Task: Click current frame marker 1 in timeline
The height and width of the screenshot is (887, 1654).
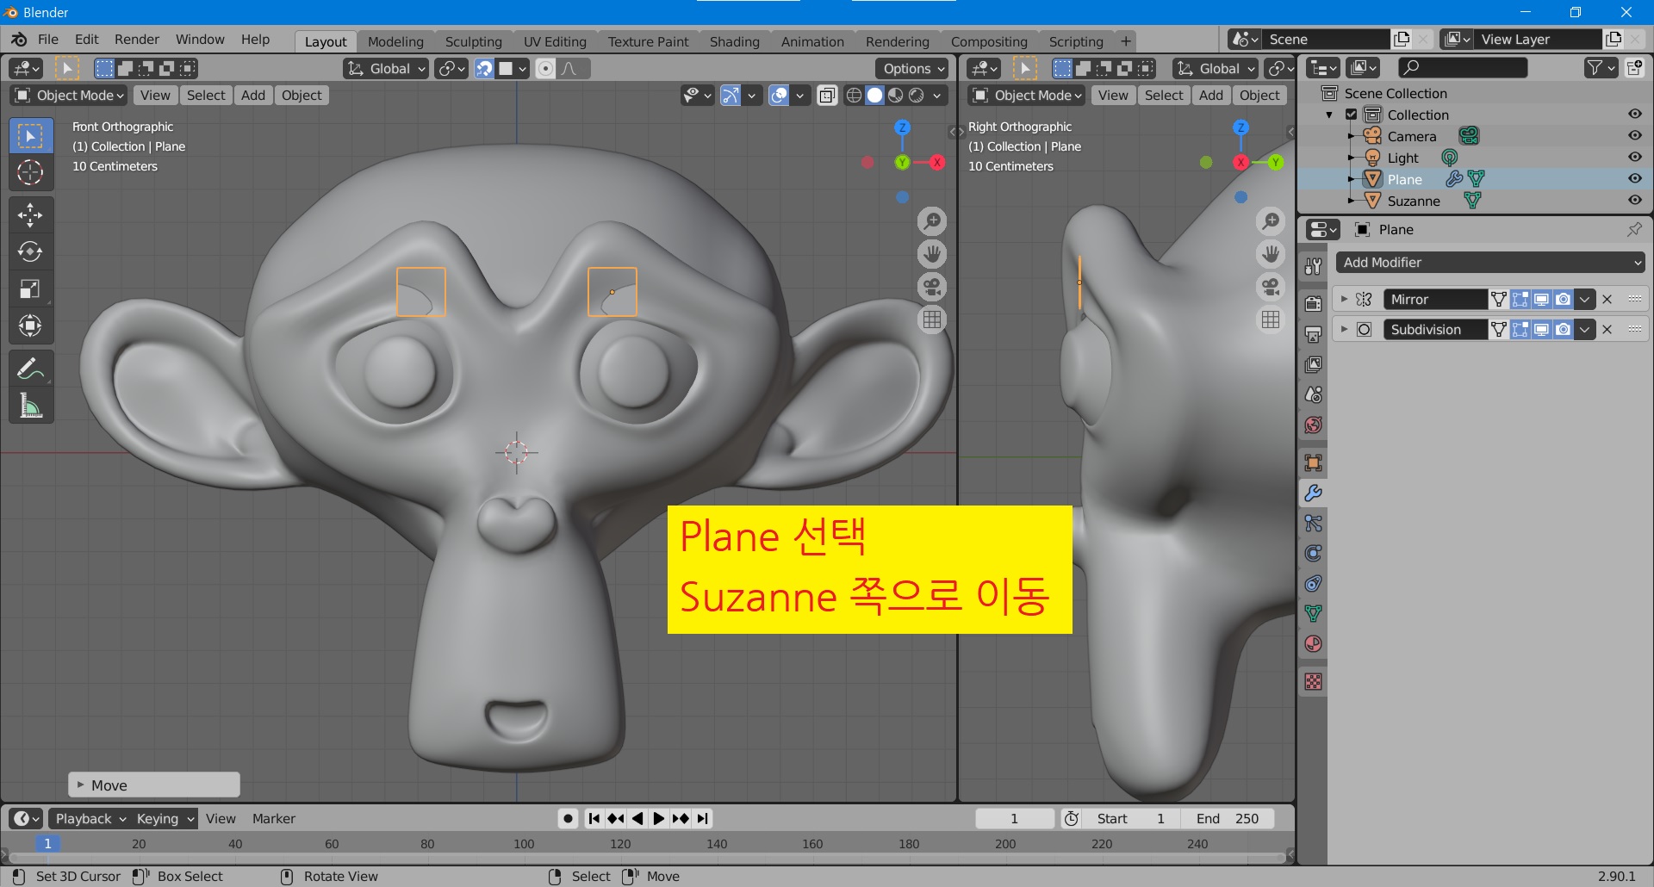Action: 47,844
